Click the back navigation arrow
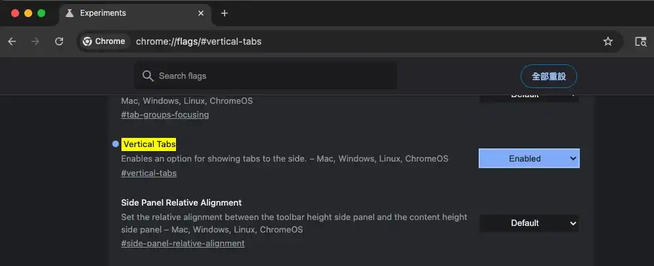Image resolution: width=654 pixels, height=266 pixels. [12, 41]
